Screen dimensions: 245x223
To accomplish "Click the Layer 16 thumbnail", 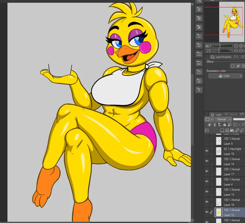I will click(219, 202).
